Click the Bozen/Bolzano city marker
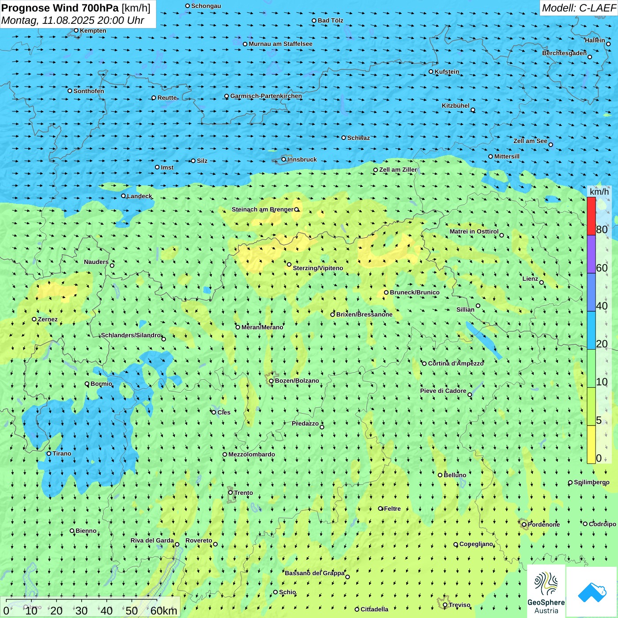The width and height of the screenshot is (618, 618). pos(271,381)
